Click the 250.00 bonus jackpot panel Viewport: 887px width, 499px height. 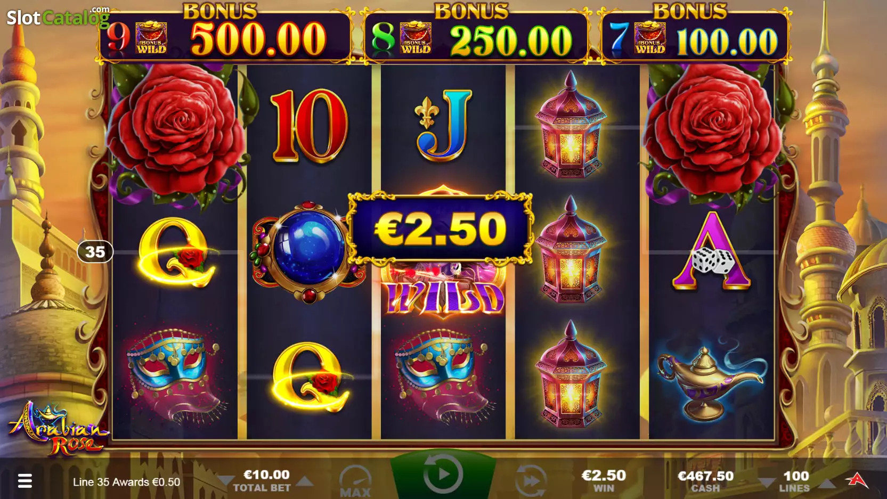476,36
